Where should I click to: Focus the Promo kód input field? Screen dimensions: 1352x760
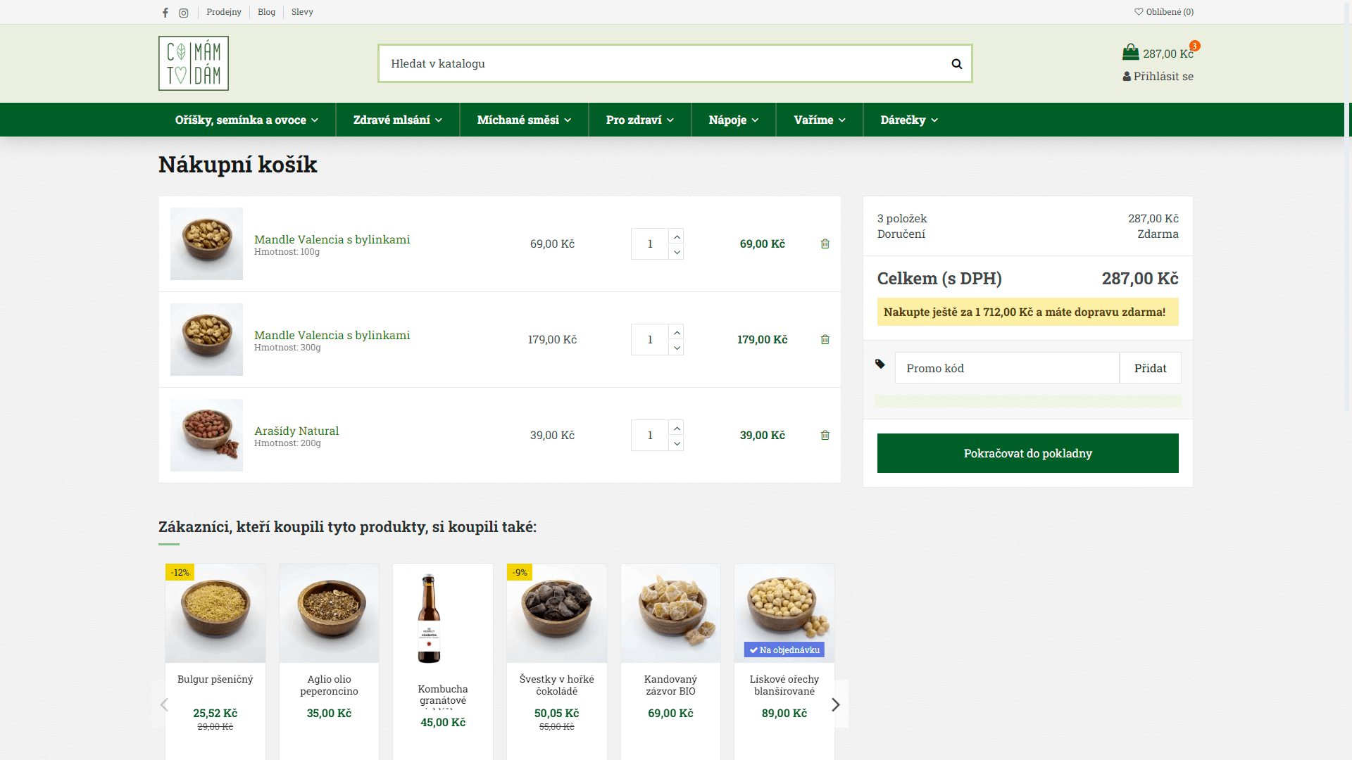coord(1006,368)
